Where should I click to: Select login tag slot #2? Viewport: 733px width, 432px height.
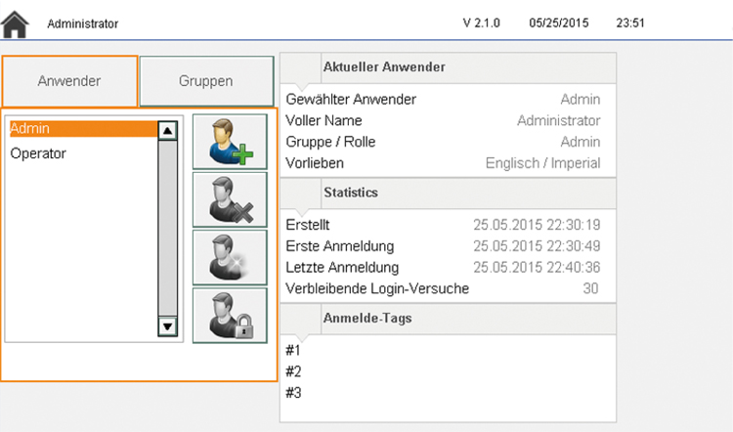[293, 371]
